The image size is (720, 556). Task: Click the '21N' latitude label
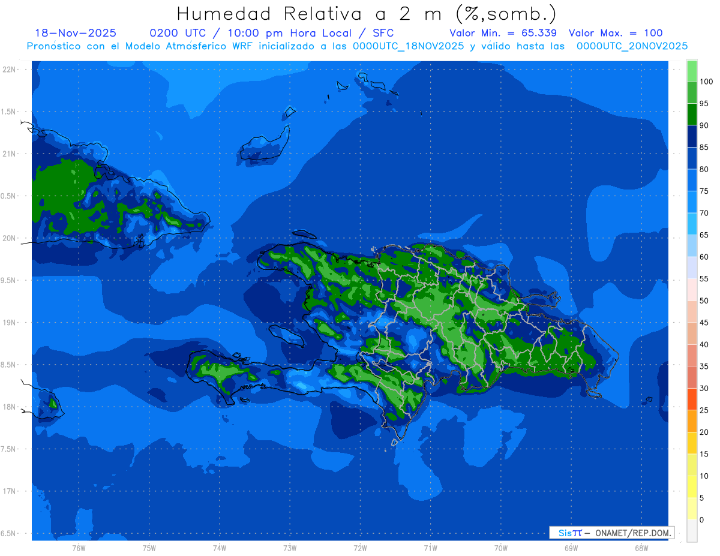[x=10, y=154]
